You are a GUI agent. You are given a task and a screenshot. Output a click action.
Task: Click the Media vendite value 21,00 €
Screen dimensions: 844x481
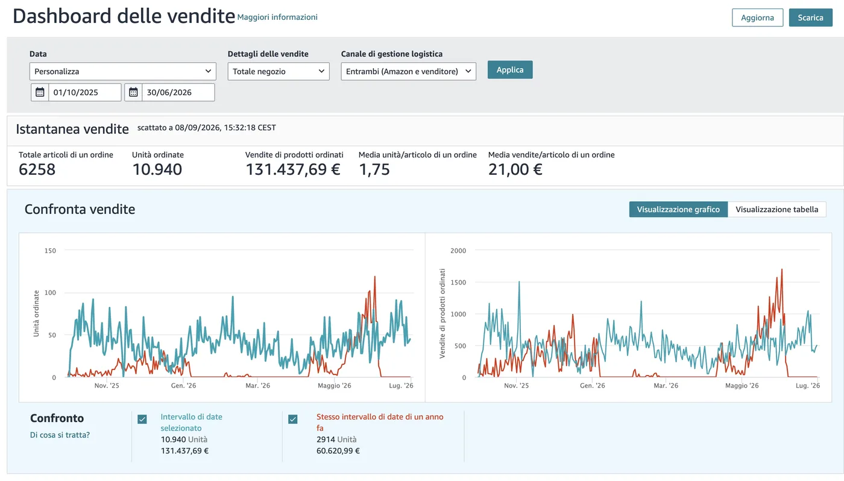515,169
